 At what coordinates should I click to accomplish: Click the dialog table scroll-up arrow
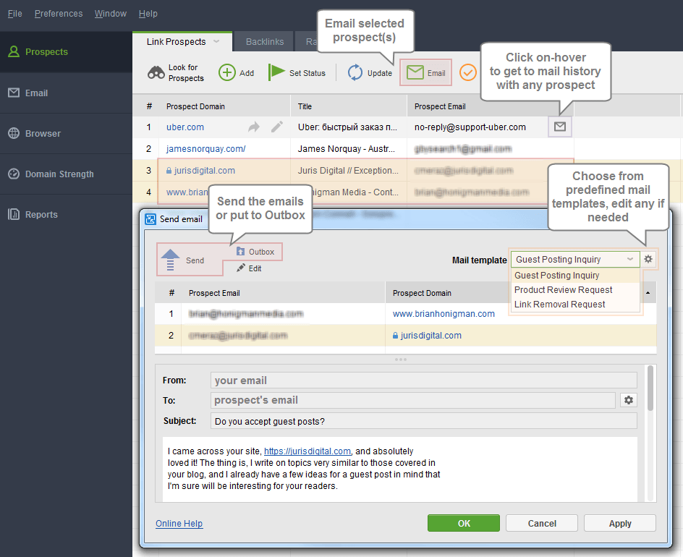[648, 293]
